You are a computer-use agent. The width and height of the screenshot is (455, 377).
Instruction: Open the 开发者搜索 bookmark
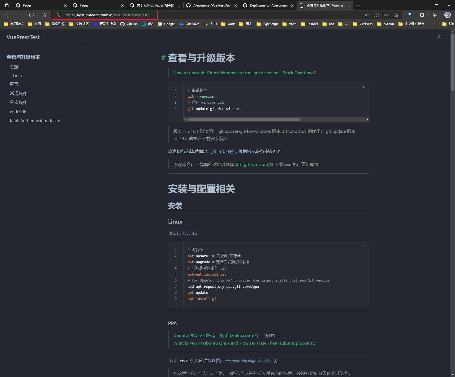[x=105, y=24]
